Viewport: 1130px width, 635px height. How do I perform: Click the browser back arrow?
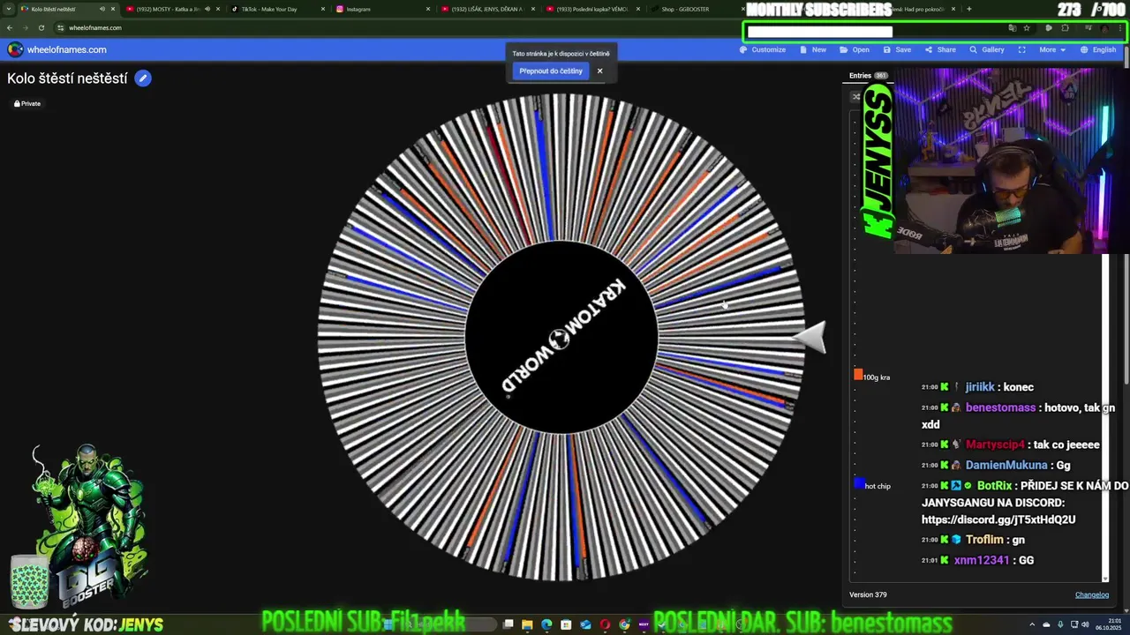(10, 27)
